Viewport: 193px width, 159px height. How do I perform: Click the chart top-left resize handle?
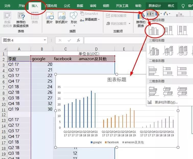pos(56,74)
